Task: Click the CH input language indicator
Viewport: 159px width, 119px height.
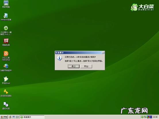Action: tap(151, 117)
